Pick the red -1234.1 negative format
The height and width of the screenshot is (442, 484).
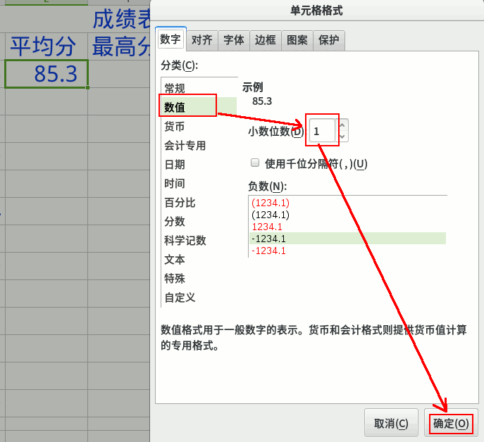268,251
